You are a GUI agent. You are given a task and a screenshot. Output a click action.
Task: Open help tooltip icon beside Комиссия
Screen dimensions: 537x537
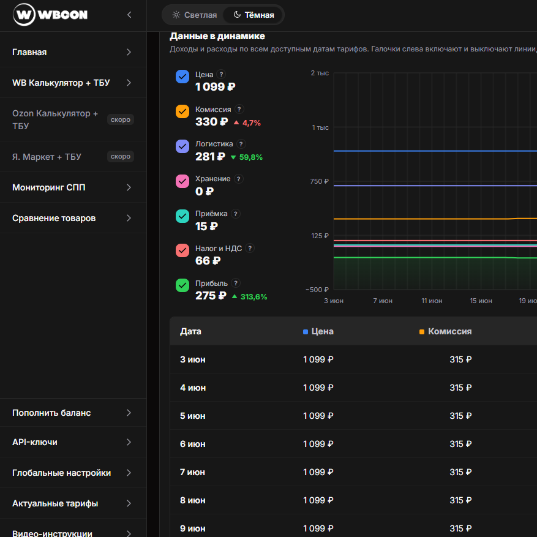(x=239, y=109)
